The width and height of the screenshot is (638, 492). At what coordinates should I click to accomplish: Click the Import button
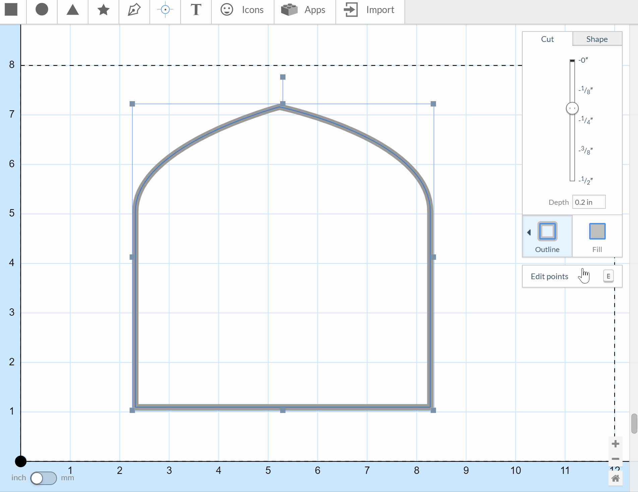click(370, 10)
